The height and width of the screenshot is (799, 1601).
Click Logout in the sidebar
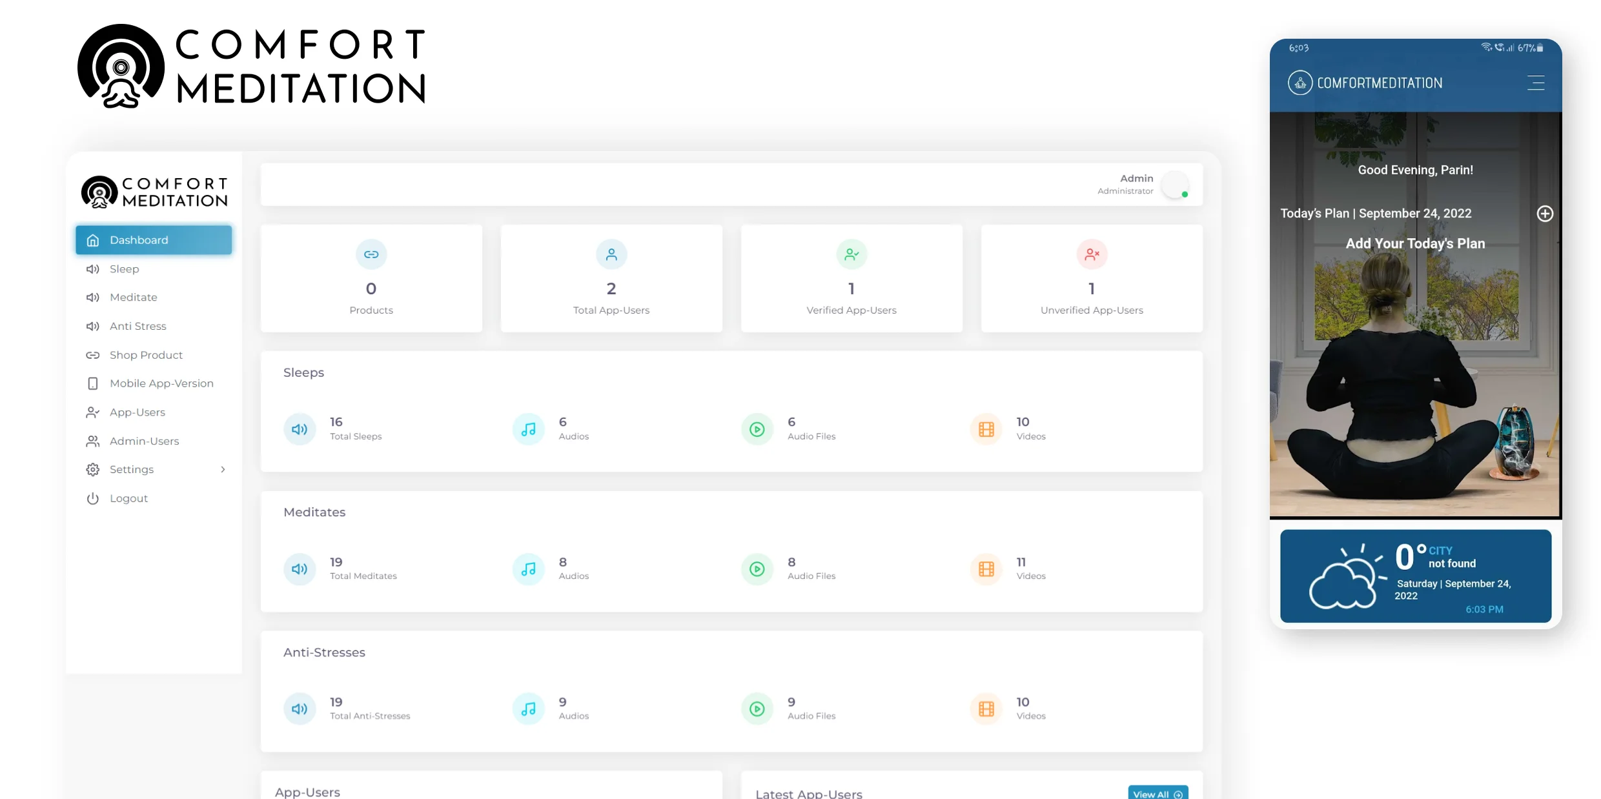[128, 498]
